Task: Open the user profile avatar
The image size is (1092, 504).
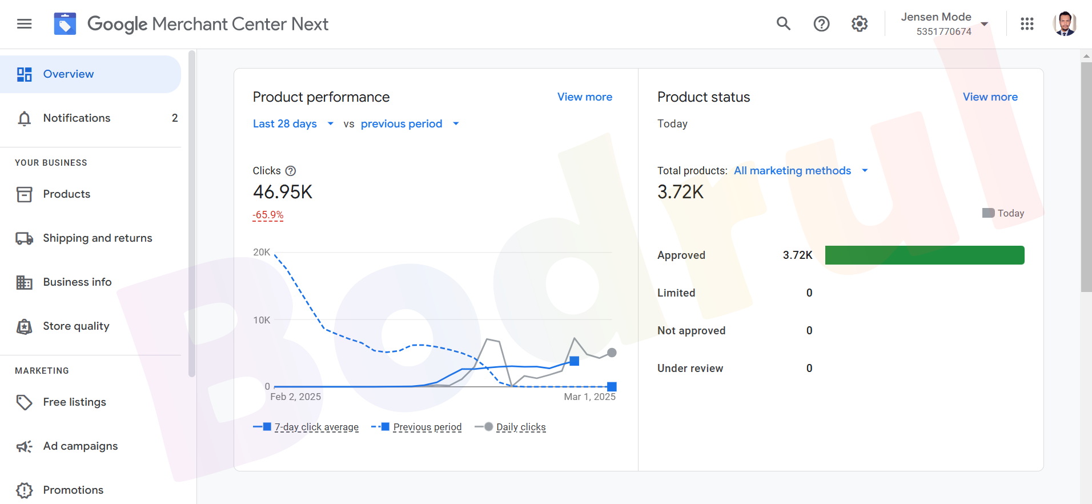Action: pos(1065,23)
